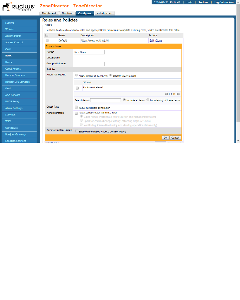This screenshot has height=300, width=240.
Task: Toggle select-all checkbox in Roles header
Action: click(47, 35)
